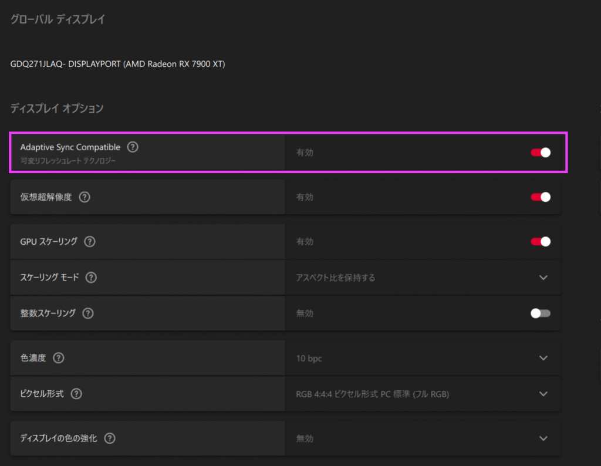Viewport: 601px width, 466px height.
Task: Click the グローバル ディスプレイ heading
Action: (x=58, y=19)
